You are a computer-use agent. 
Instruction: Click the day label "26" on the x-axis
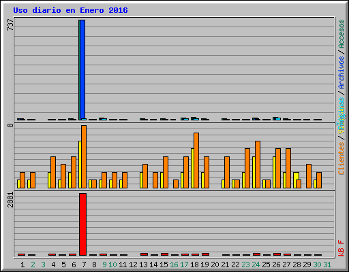[x=276, y=265]
